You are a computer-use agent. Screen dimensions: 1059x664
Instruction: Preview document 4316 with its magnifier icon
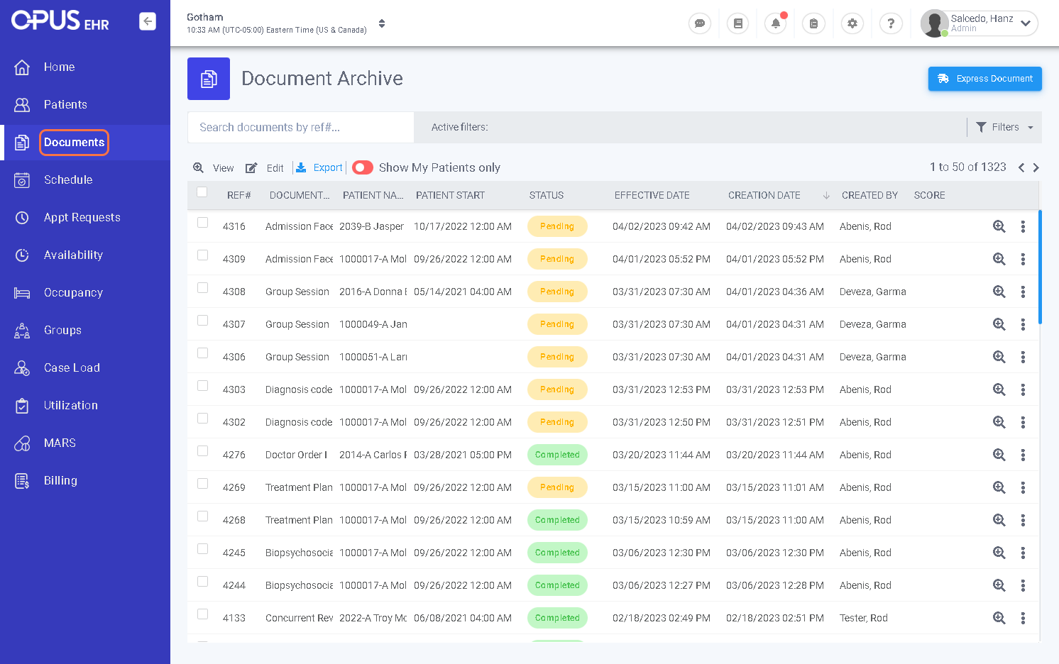(x=999, y=226)
